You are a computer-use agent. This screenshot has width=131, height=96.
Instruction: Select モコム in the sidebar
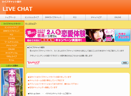coord(12,60)
